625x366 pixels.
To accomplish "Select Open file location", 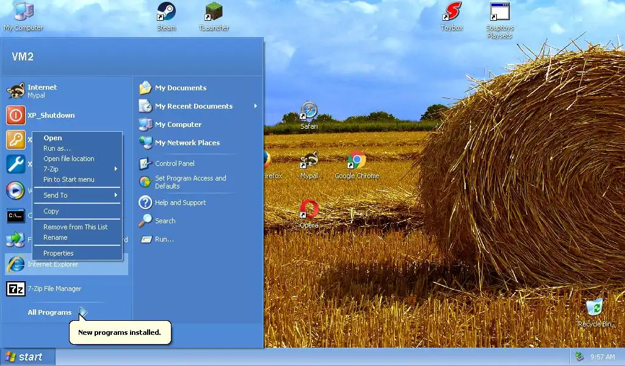I will pyautogui.click(x=78, y=159).
